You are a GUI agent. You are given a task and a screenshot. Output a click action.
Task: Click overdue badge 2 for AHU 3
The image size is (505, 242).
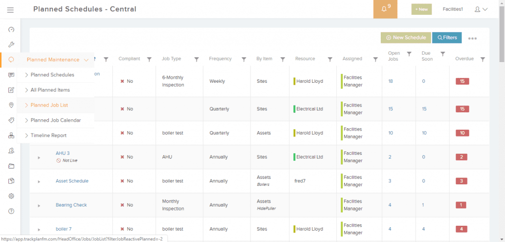[x=461, y=157]
